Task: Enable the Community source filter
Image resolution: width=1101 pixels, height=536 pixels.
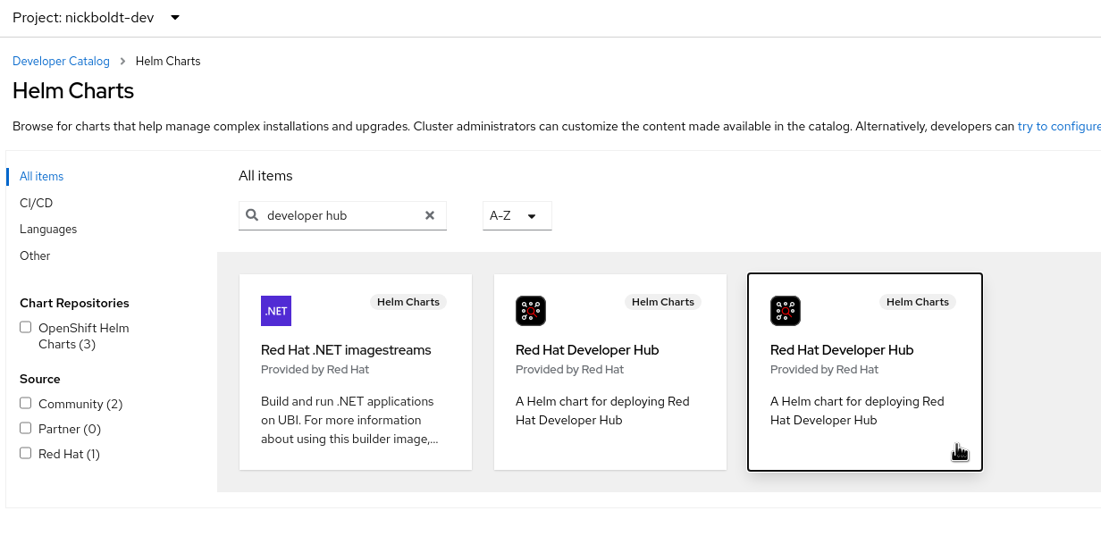Action: 26,404
